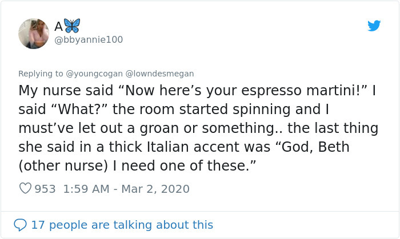The image size is (400, 239).
Task: Click the 953 likes count
Action: [45, 189]
